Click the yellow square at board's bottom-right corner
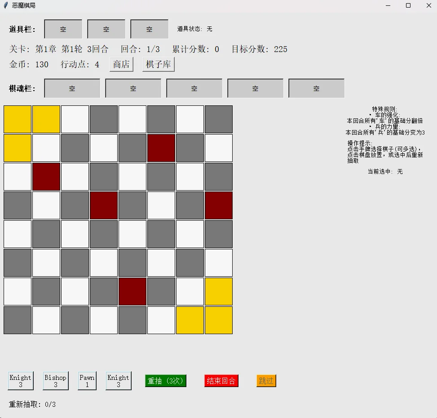Image resolution: width=437 pixels, height=418 pixels. 219,320
